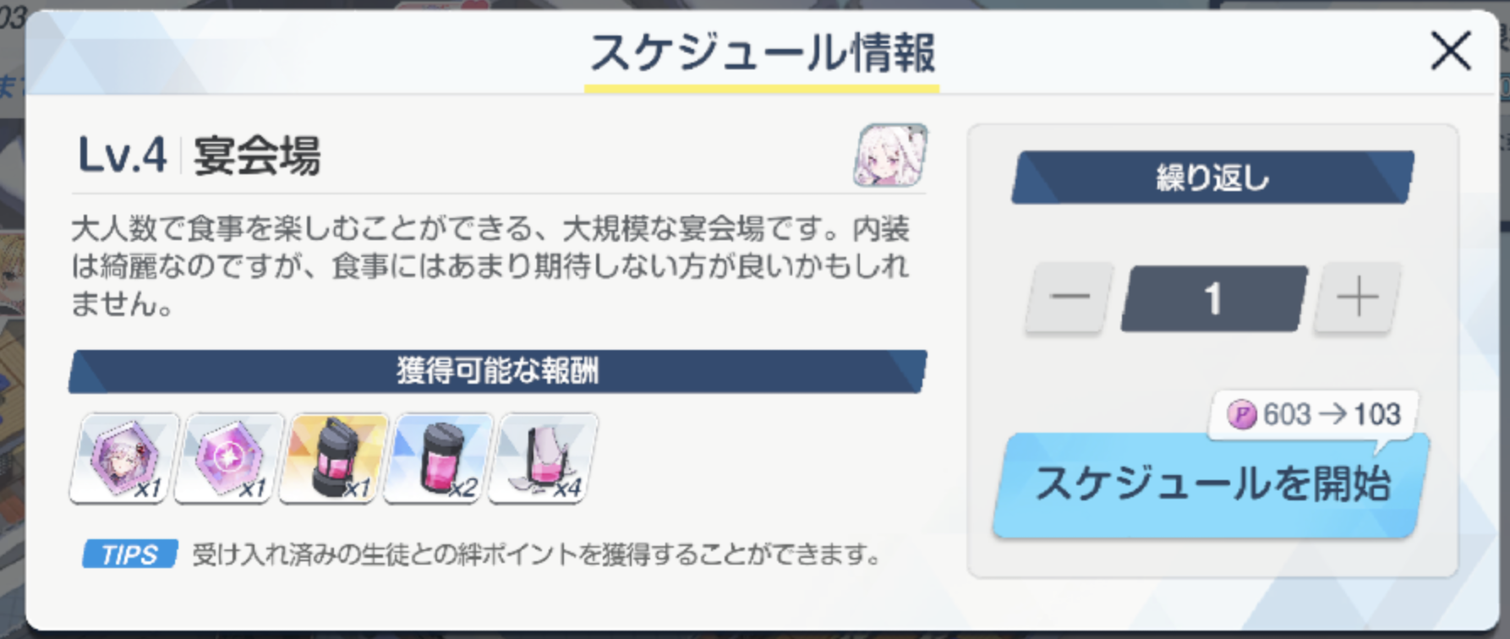The height and width of the screenshot is (639, 1510).
Task: Click the 603→103 cost bubble
Action: (1314, 415)
